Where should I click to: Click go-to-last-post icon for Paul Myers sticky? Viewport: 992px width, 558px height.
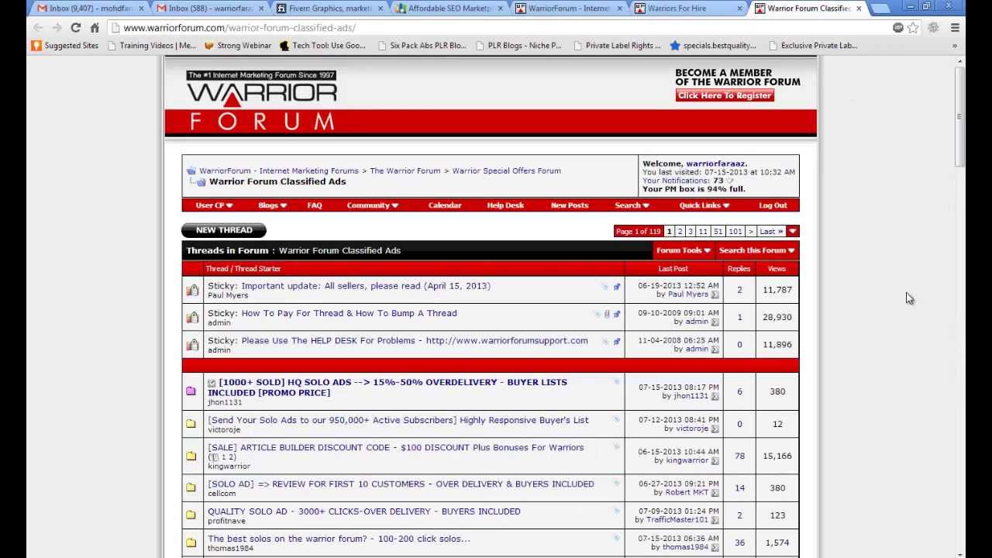715,294
